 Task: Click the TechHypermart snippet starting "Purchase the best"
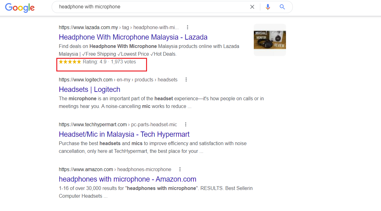153,147
